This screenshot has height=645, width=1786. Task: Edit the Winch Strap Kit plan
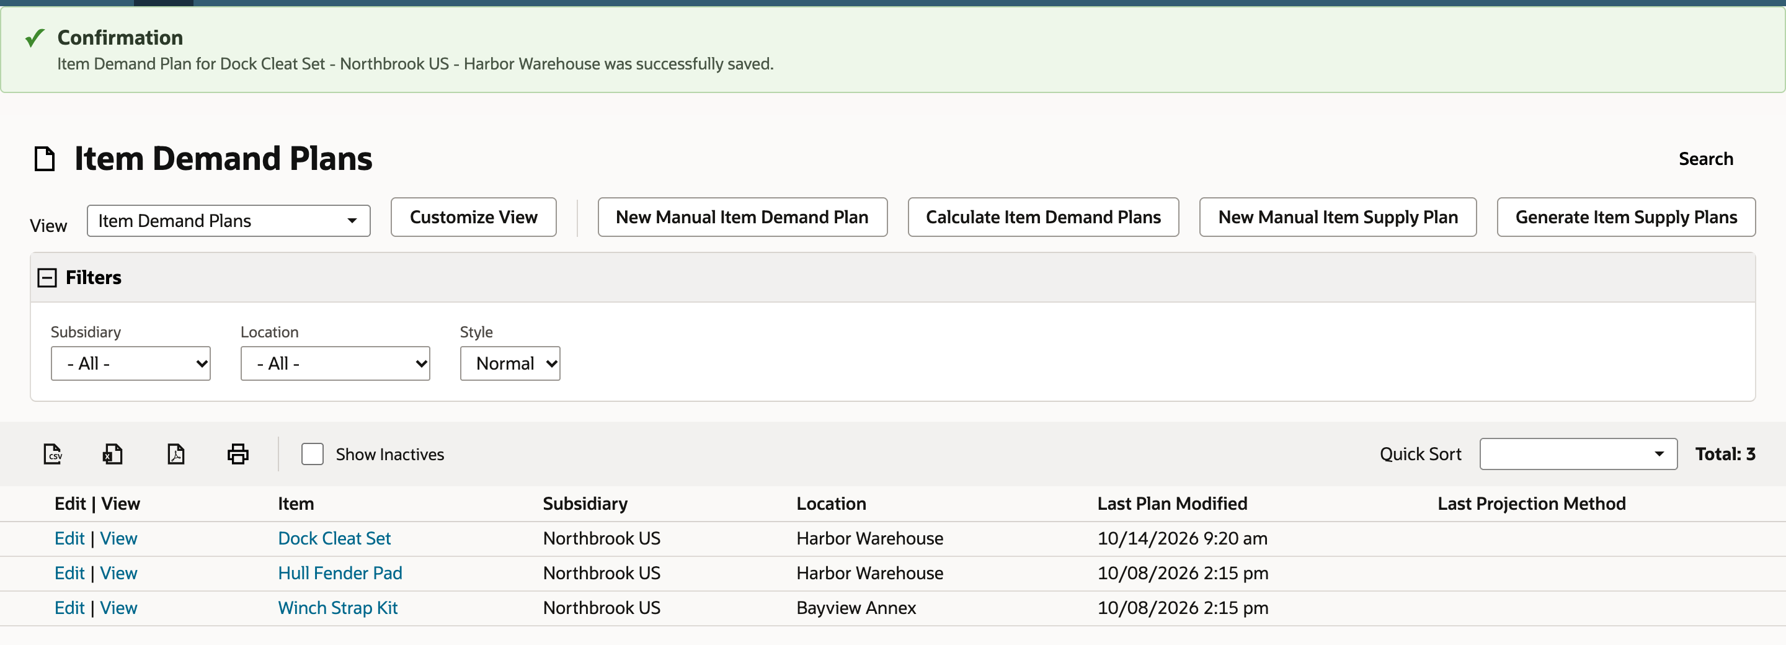click(x=69, y=608)
